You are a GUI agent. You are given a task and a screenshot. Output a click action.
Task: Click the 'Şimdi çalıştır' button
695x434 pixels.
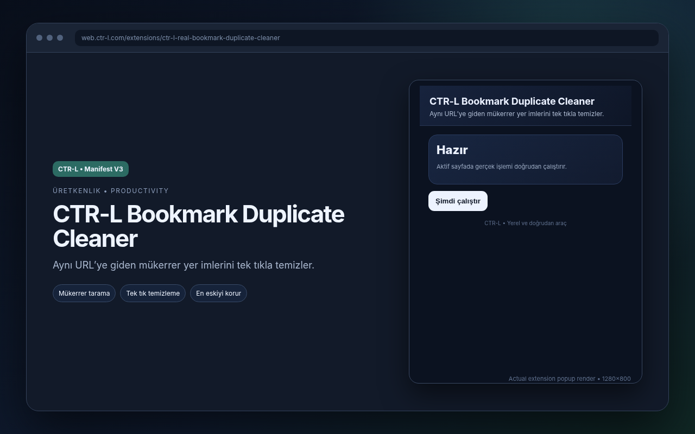coord(458,201)
